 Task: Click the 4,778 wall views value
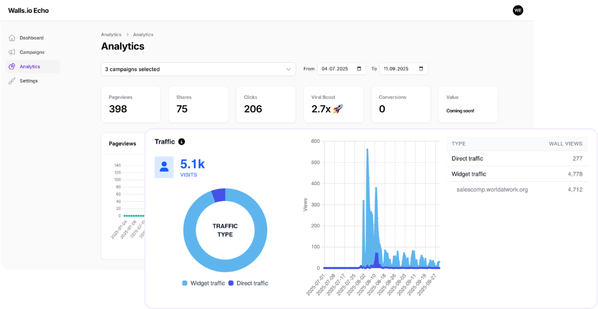coord(575,174)
